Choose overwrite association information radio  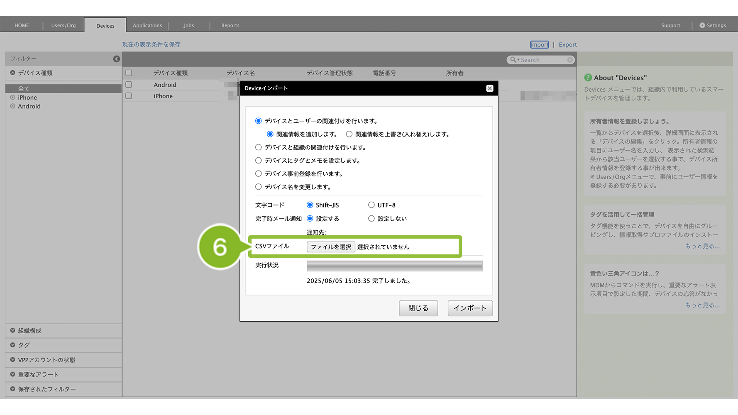349,134
